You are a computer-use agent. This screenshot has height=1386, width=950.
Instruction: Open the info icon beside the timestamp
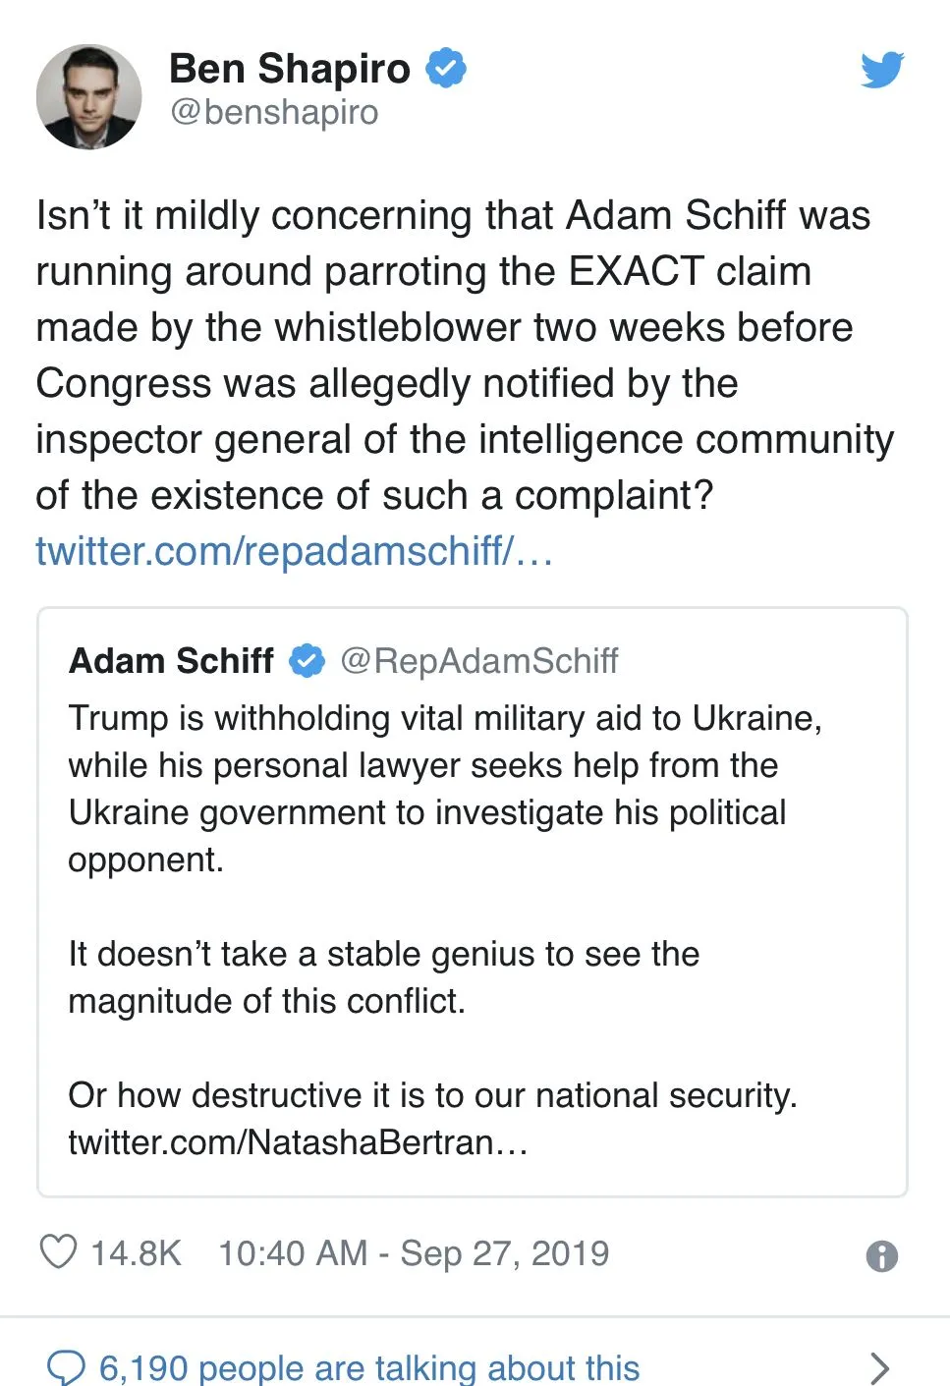click(x=881, y=1255)
